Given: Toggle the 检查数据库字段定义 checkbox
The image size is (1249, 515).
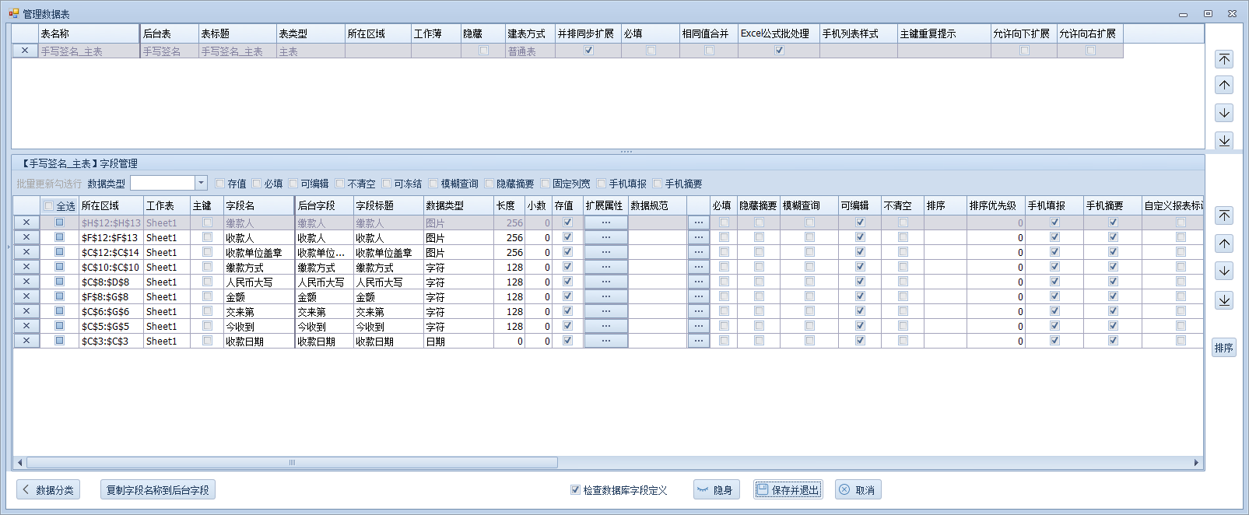Looking at the screenshot, I should pyautogui.click(x=575, y=490).
